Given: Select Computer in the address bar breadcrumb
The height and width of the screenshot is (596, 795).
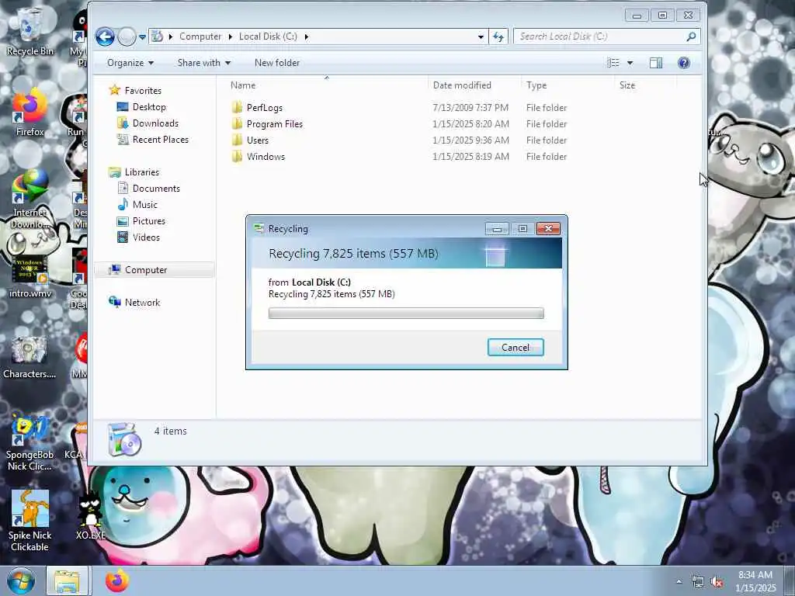Looking at the screenshot, I should point(200,36).
